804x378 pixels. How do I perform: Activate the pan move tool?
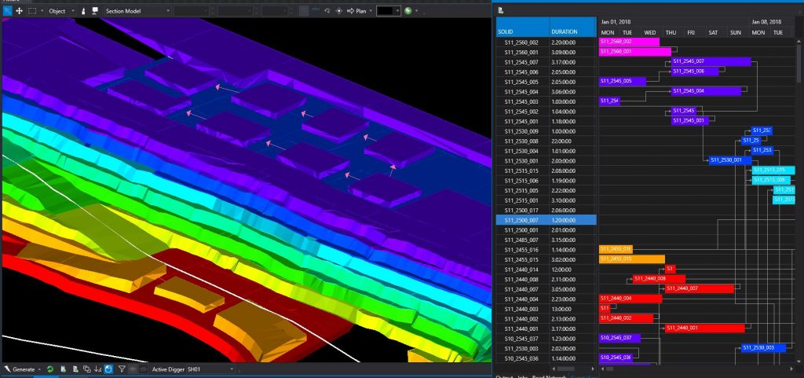(x=20, y=11)
